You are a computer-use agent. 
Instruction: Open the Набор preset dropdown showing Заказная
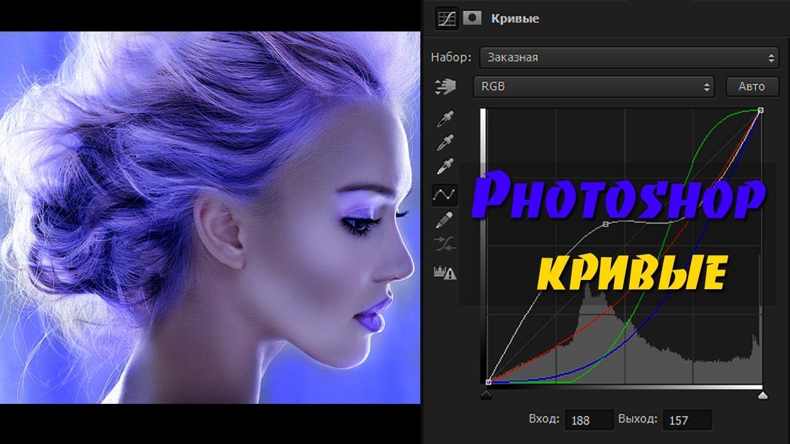(x=628, y=57)
